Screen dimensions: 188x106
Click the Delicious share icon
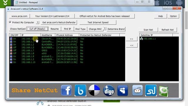[94, 90]
